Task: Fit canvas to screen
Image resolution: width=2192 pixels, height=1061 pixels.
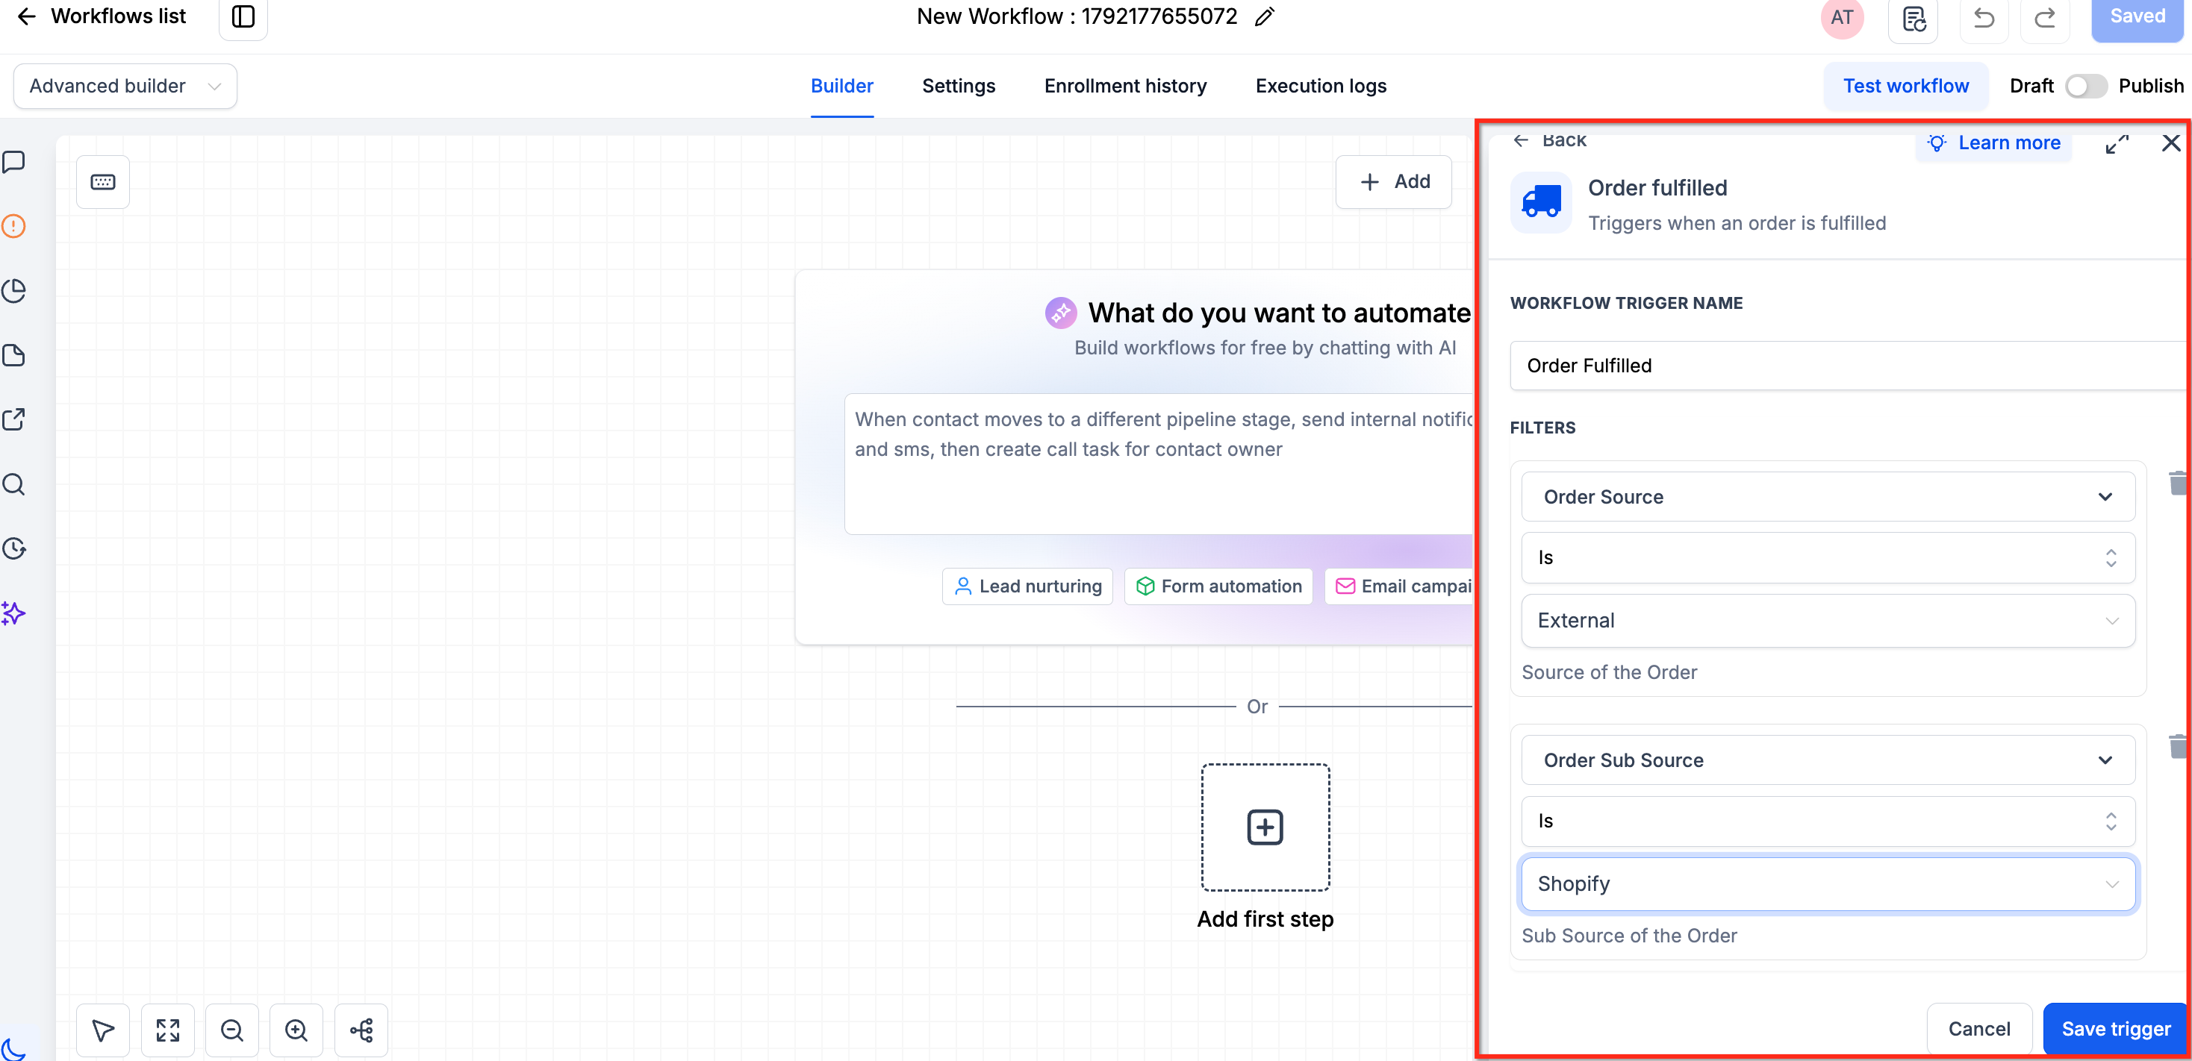Action: click(x=168, y=1030)
